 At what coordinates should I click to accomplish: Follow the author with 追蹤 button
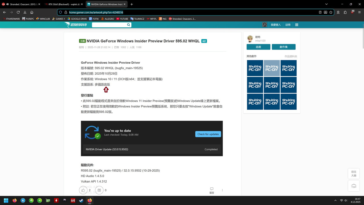pyautogui.click(x=258, y=47)
